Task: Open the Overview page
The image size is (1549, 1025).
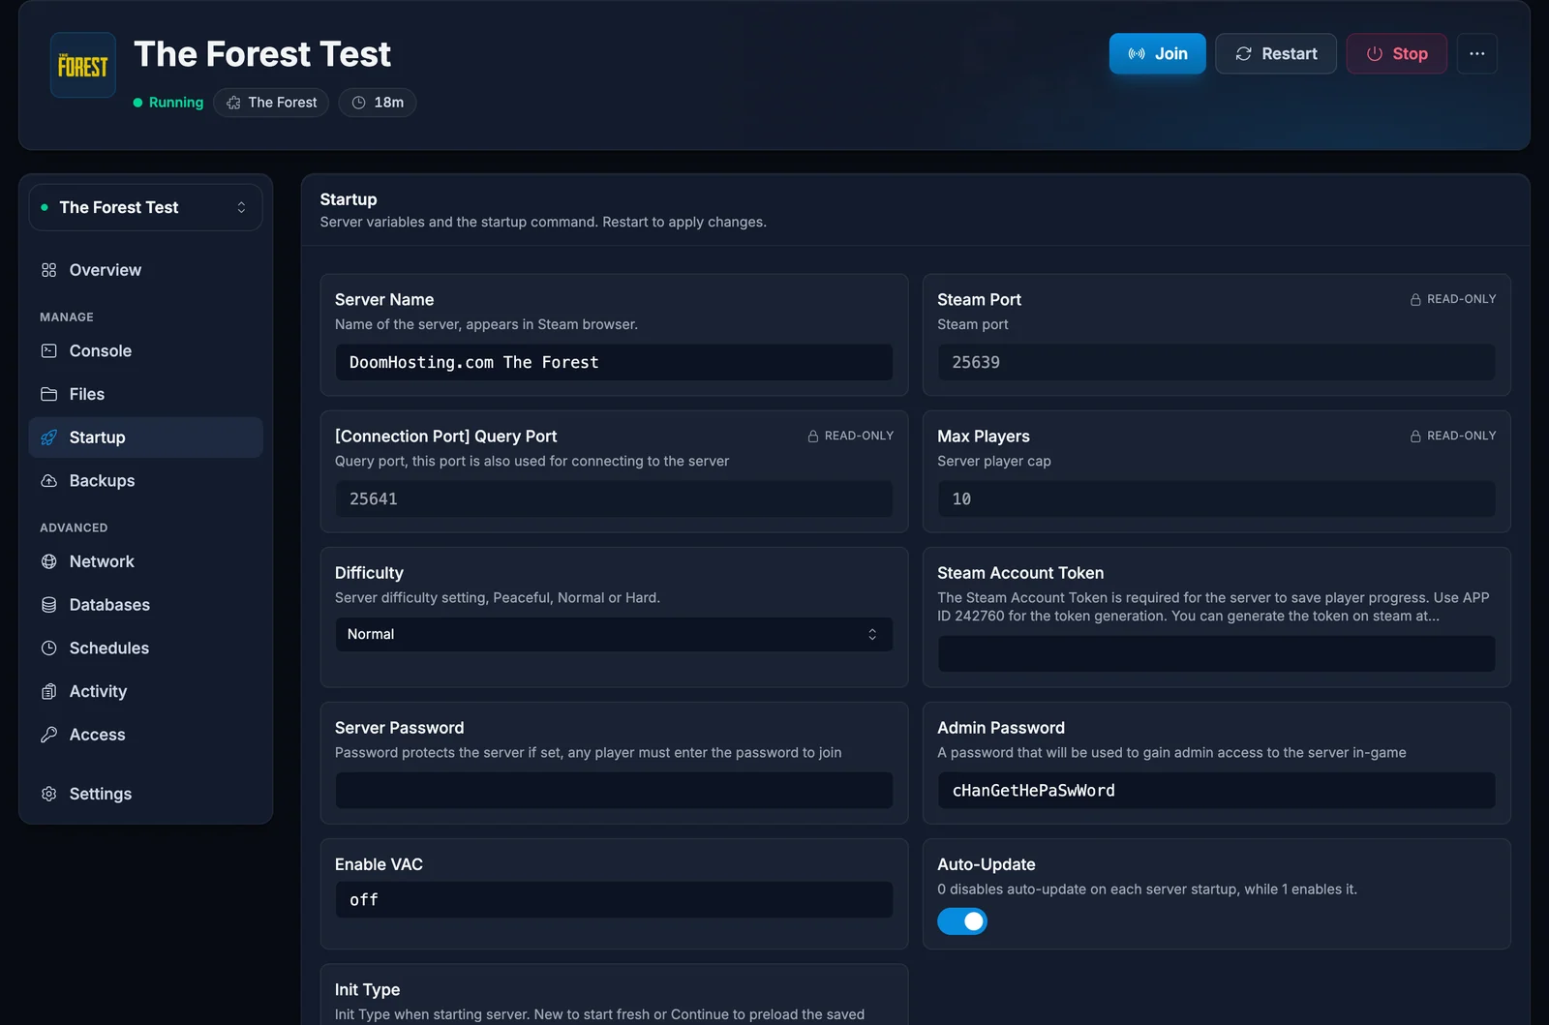Action: [x=145, y=270]
